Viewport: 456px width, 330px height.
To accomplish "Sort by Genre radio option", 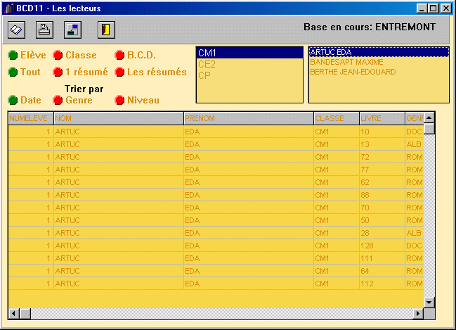I will point(58,100).
